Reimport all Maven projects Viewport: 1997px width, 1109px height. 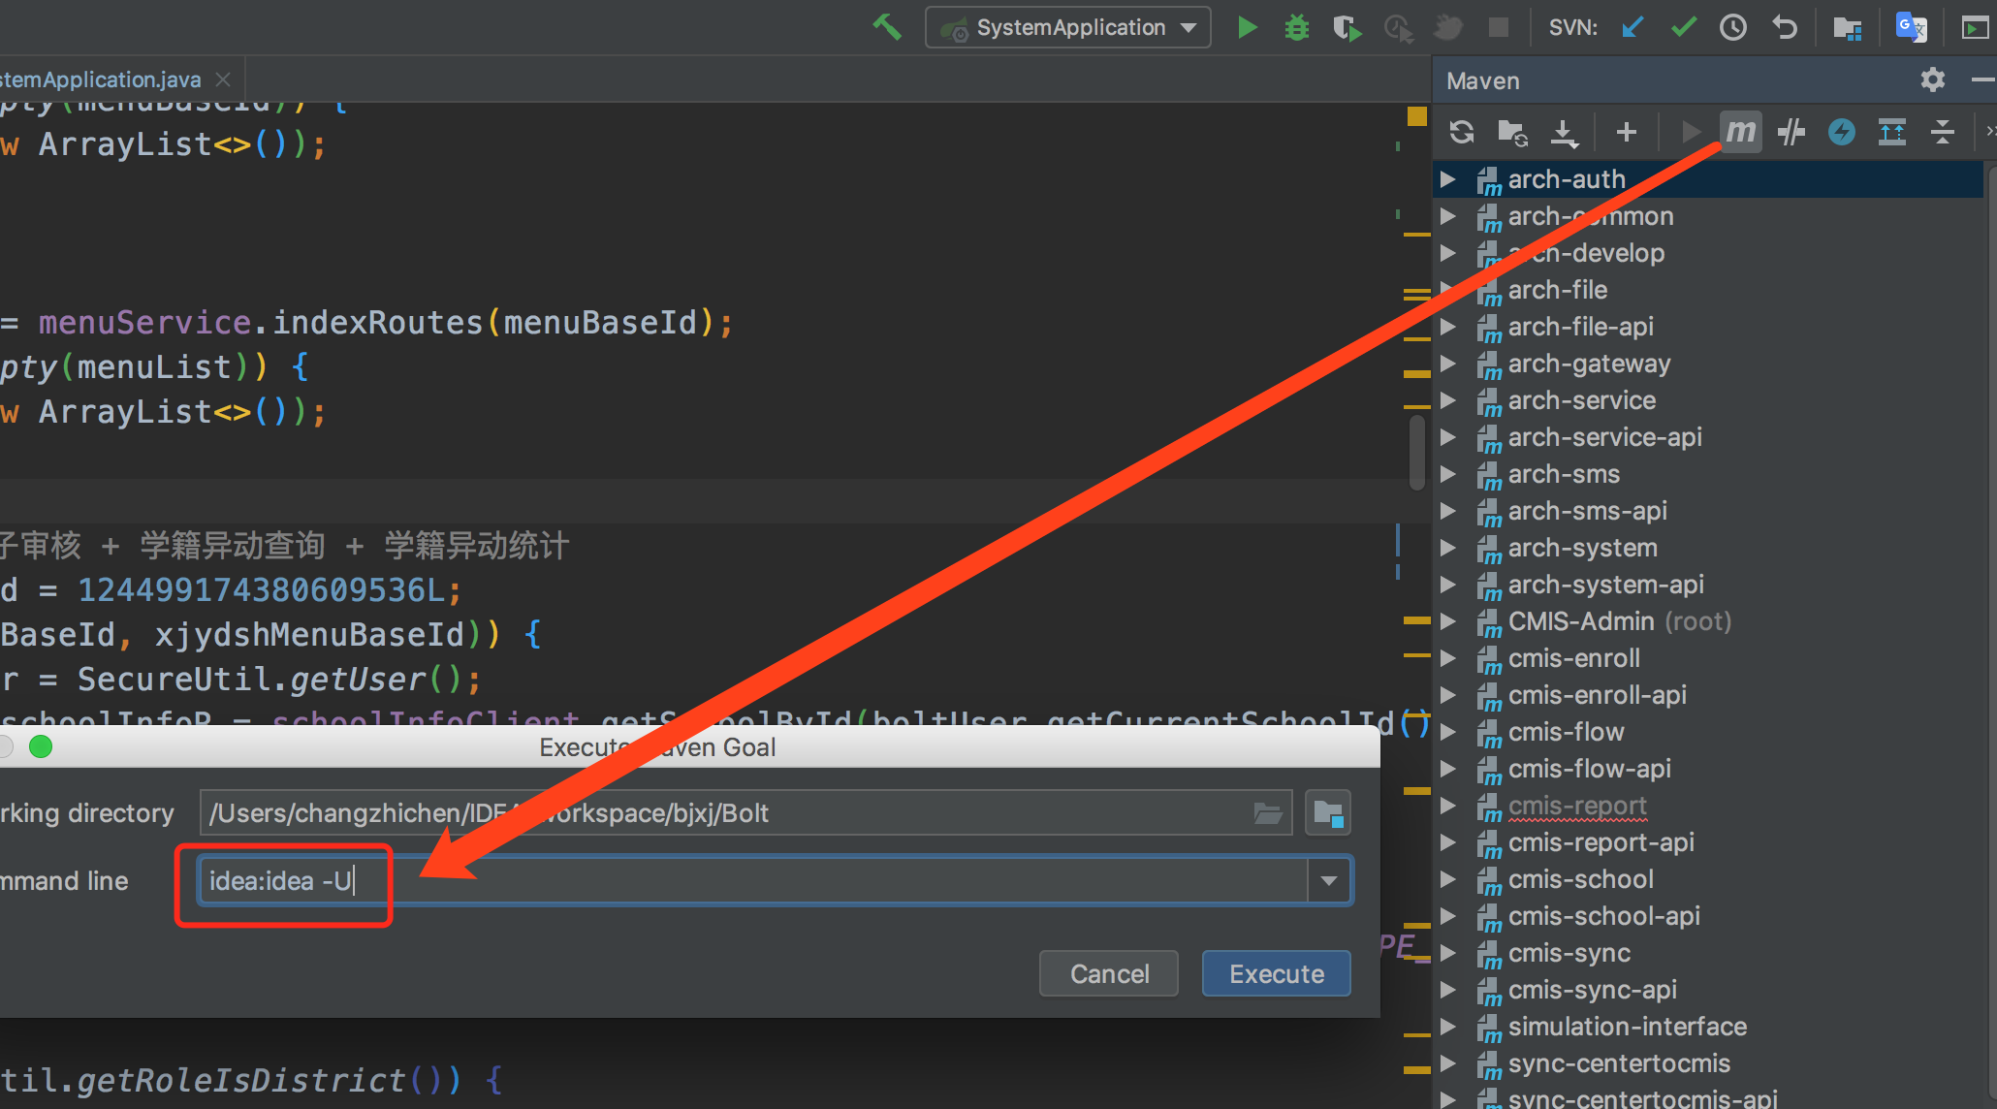(1462, 131)
